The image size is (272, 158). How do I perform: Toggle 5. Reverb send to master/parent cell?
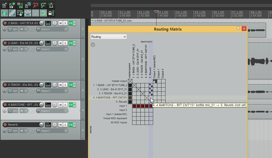(x=130, y=102)
